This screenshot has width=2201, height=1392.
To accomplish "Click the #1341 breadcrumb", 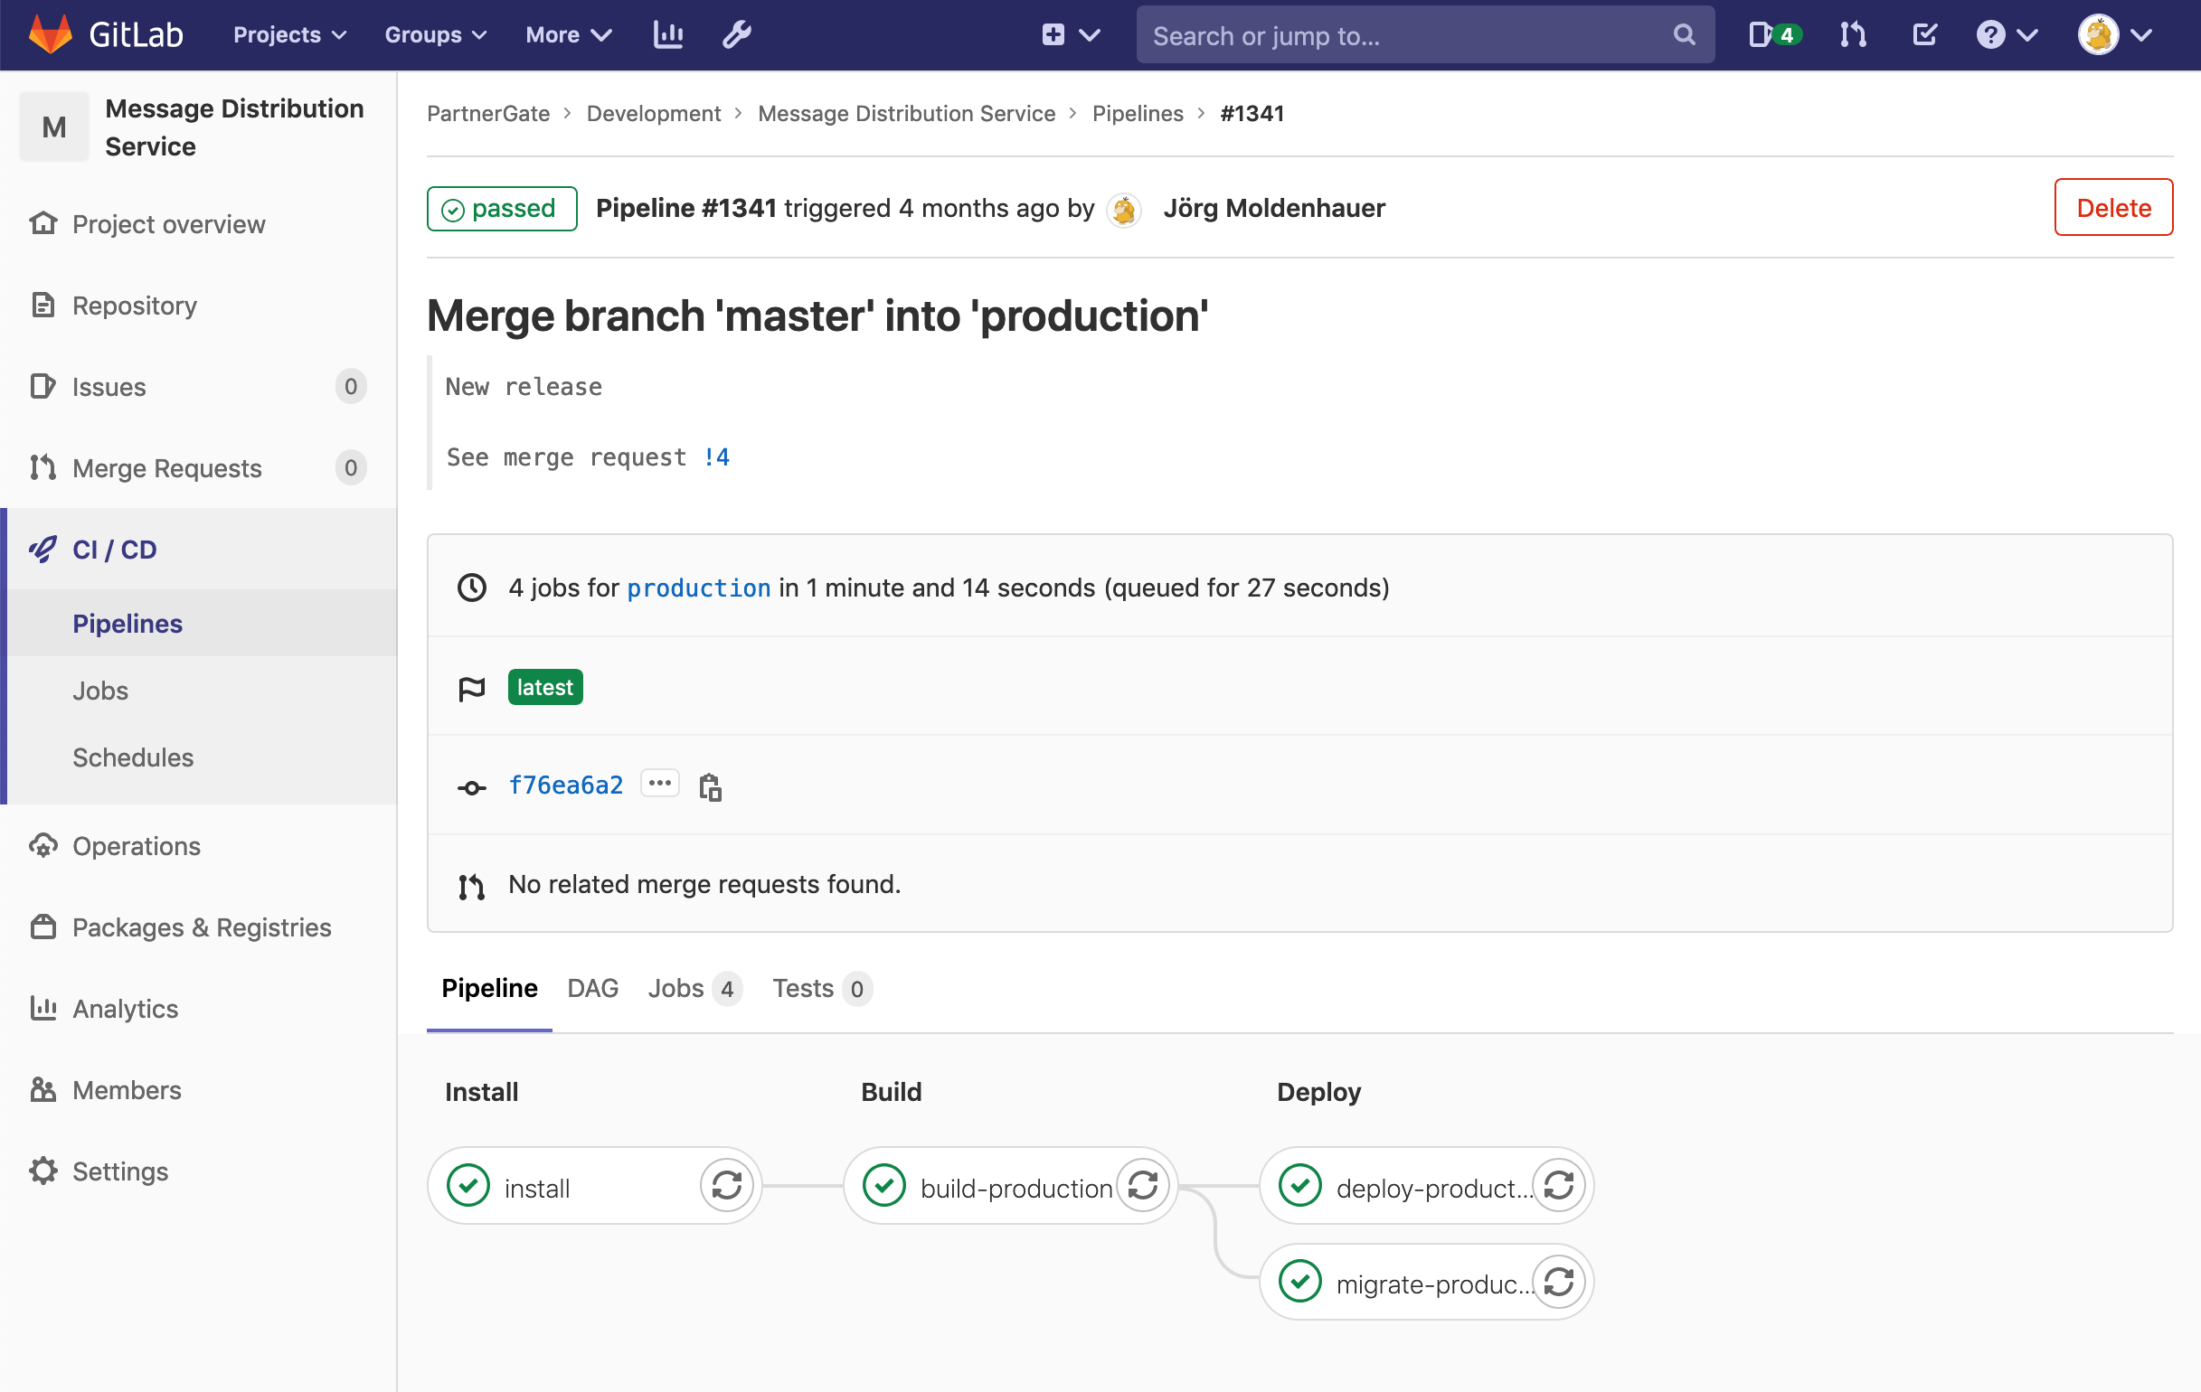I will coord(1252,113).
